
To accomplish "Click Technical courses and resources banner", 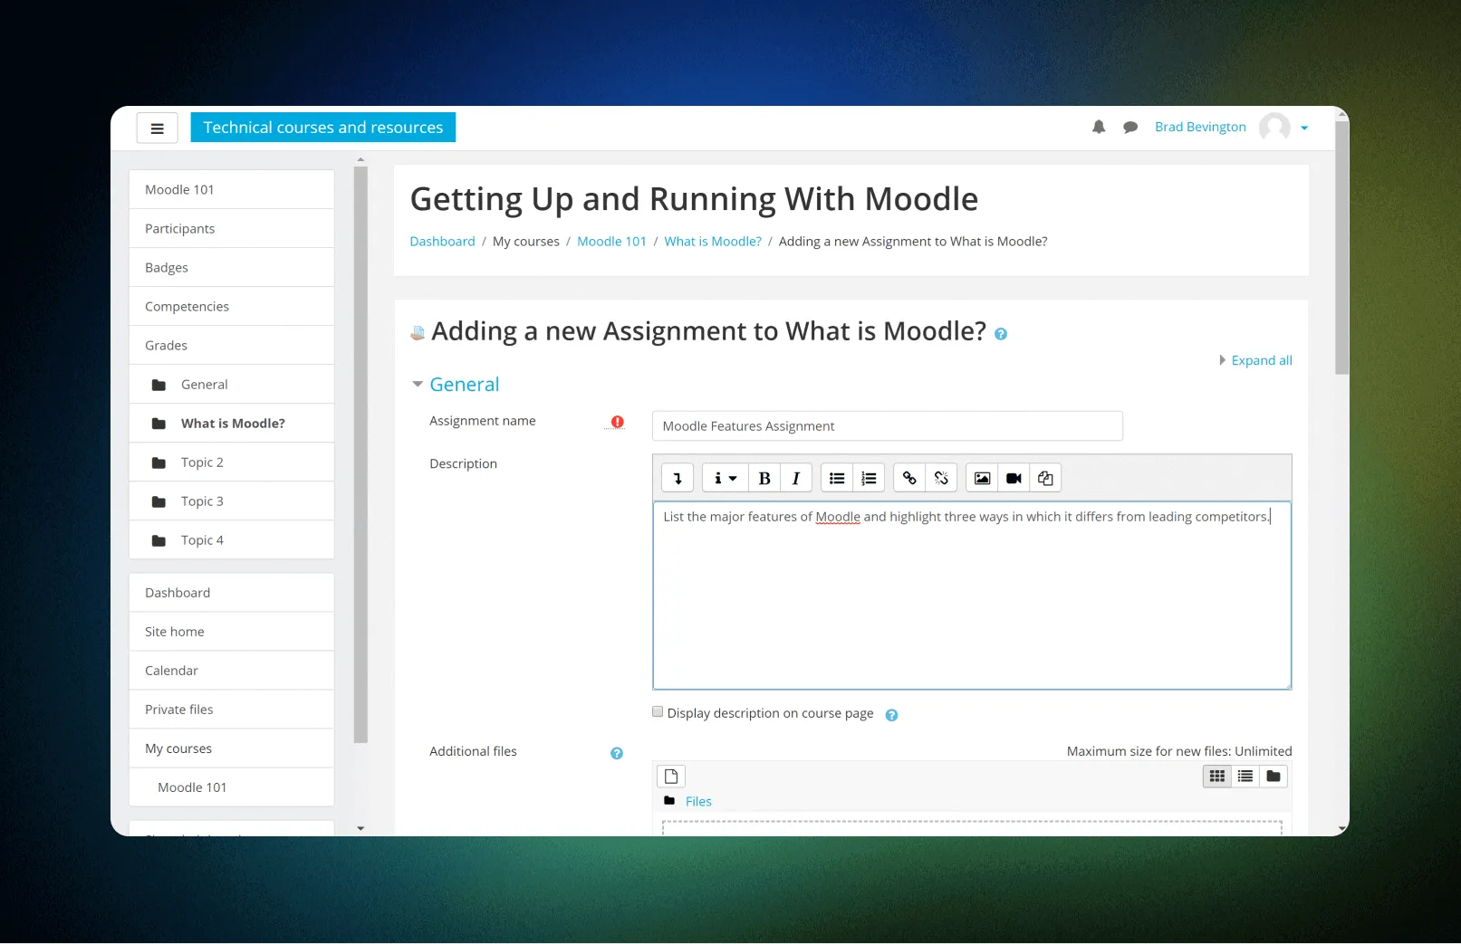I will (x=323, y=128).
